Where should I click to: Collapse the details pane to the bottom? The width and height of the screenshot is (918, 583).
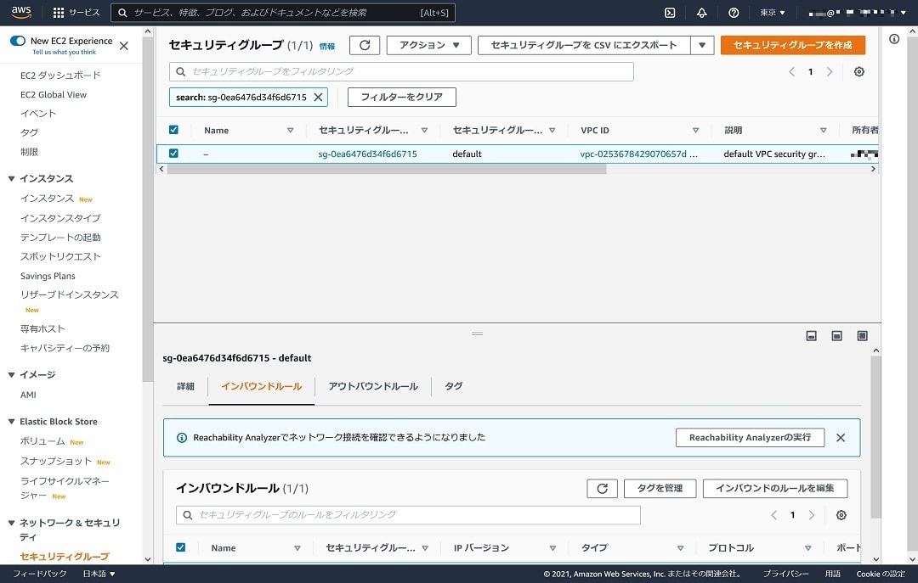click(x=812, y=336)
